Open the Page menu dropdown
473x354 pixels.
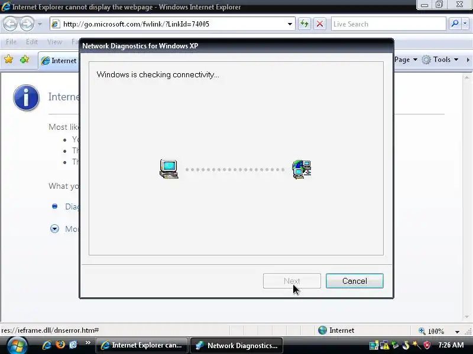(406, 60)
